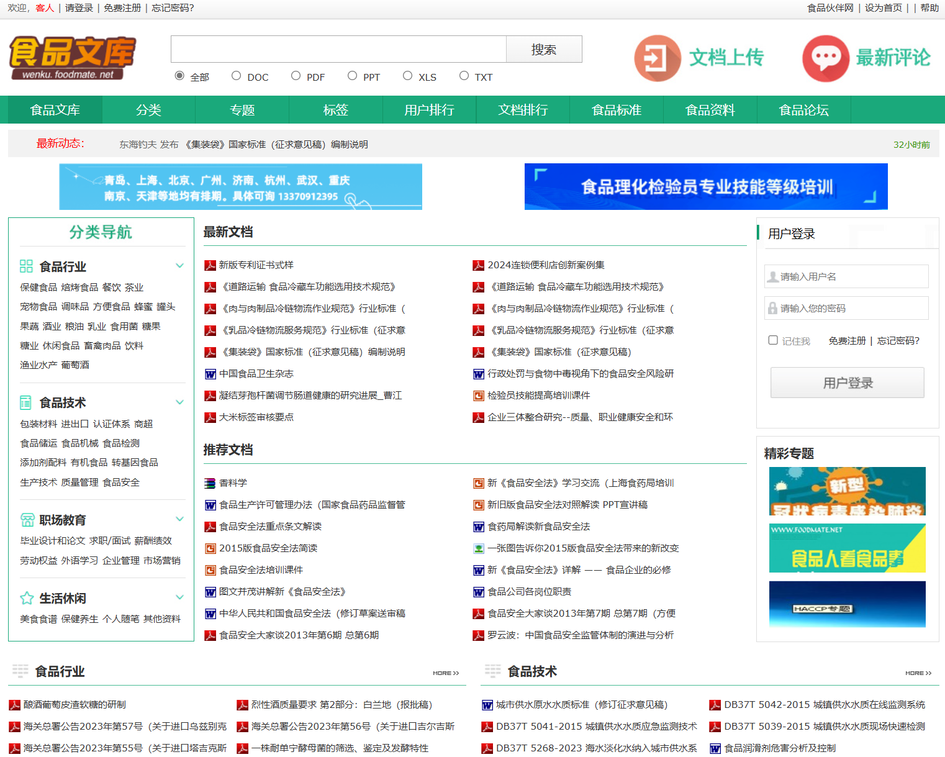The height and width of the screenshot is (757, 945).
Task: Open the HACCP专题 thumbnail
Action: [847, 604]
